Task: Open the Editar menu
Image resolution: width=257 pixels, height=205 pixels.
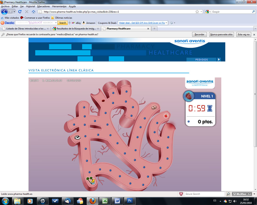Action: point(15,6)
